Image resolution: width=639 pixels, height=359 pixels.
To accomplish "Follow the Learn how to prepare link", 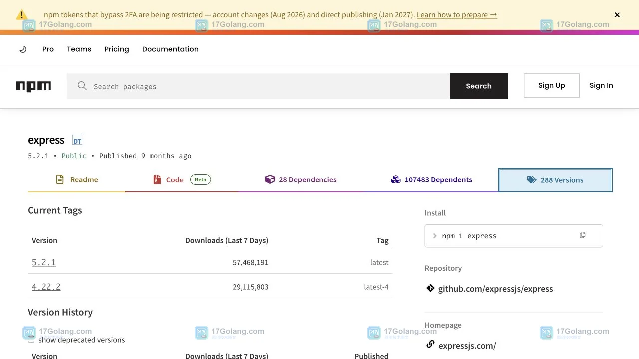I will pos(457,15).
